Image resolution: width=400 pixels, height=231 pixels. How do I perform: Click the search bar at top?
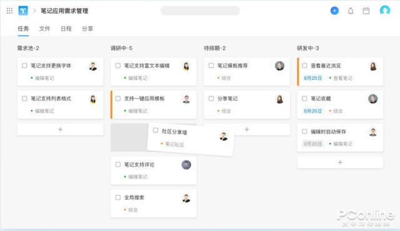coord(200,11)
